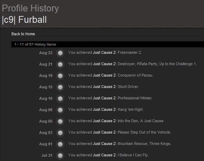Image resolution: width=204 pixels, height=161 pixels.
Task: Click the achievement icon beside Aug 06
Action: 60,110
